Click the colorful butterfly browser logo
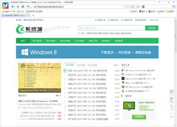This screenshot has width=177, height=127. point(5,5)
